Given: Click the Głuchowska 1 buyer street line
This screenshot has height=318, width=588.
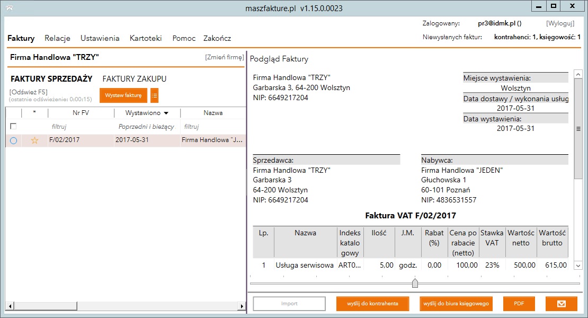Looking at the screenshot, I should pos(443,180).
